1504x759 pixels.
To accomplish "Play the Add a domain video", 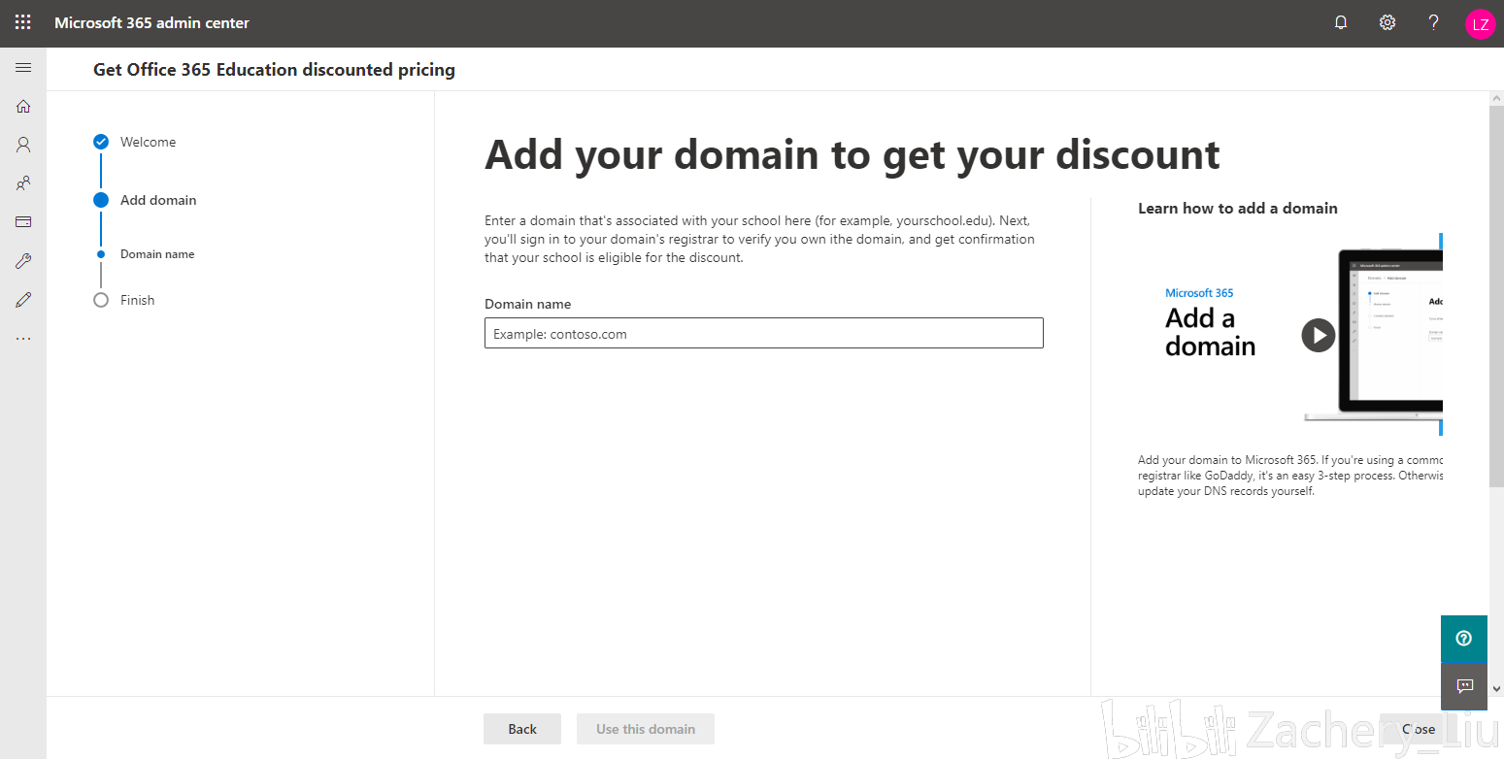I will [x=1318, y=335].
